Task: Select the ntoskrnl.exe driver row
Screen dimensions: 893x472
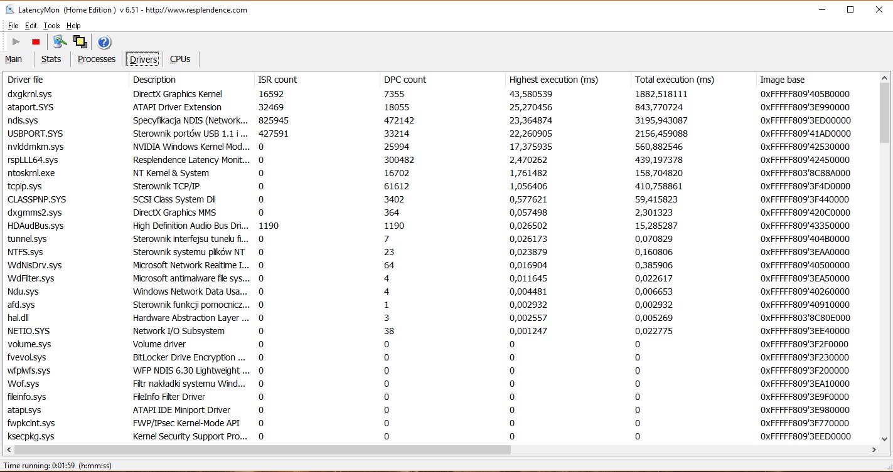Action: point(441,173)
